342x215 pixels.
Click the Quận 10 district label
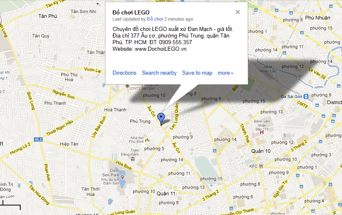click(261, 151)
